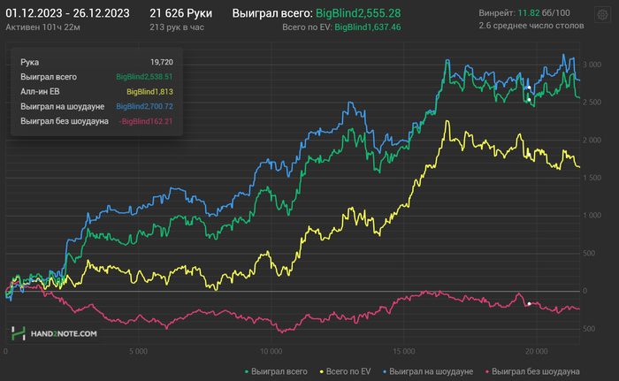
Task: Click the pink legend dot for без шоудауна
Action: point(487,372)
